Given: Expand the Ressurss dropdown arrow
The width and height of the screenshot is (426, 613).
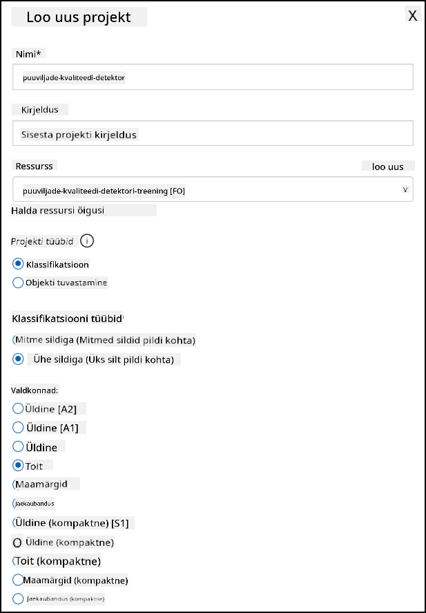Looking at the screenshot, I should pos(405,189).
